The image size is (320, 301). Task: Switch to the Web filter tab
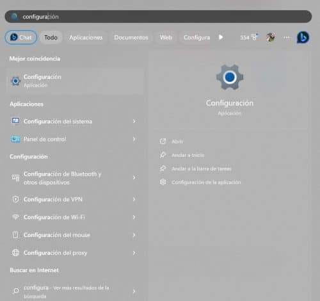(x=166, y=37)
